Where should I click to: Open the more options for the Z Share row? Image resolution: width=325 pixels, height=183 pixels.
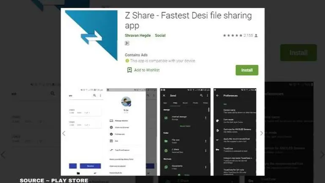coord(206,151)
